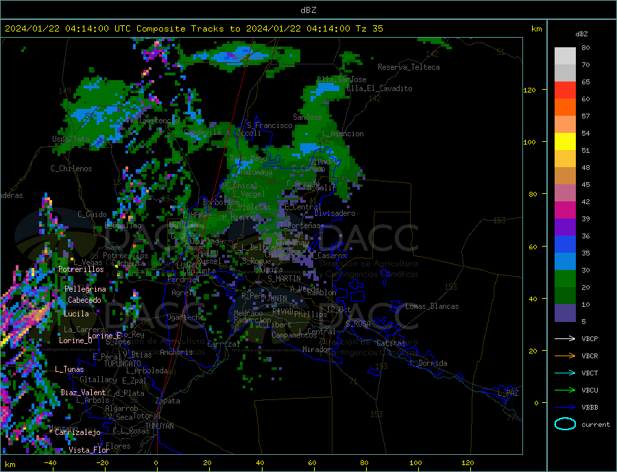Click the cyan 'current' ellipse symbol
The height and width of the screenshot is (472, 617).
click(565, 424)
